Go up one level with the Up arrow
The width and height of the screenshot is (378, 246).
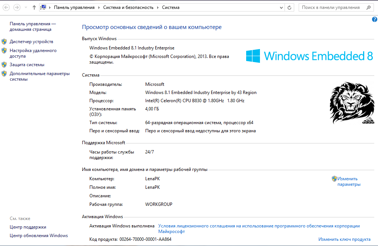tap(34, 7)
